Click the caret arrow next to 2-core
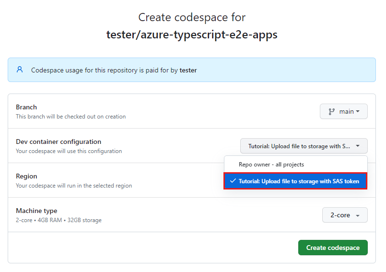This screenshot has width=386, height=272. 358,215
